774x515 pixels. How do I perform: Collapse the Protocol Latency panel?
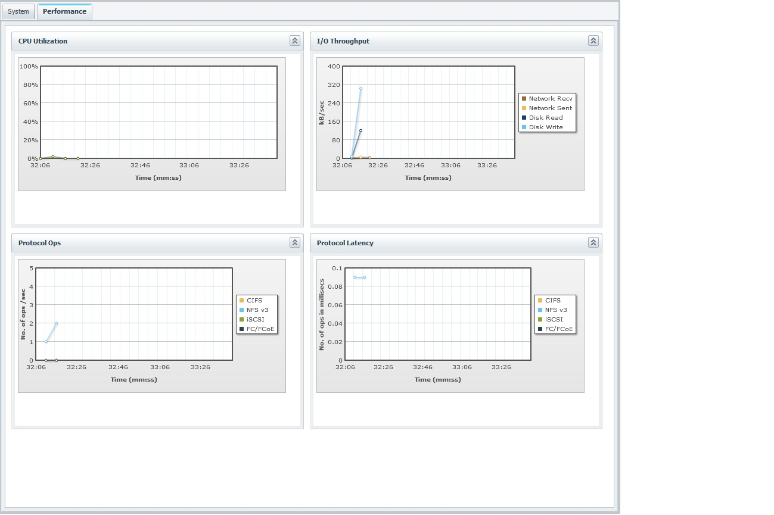(x=593, y=243)
